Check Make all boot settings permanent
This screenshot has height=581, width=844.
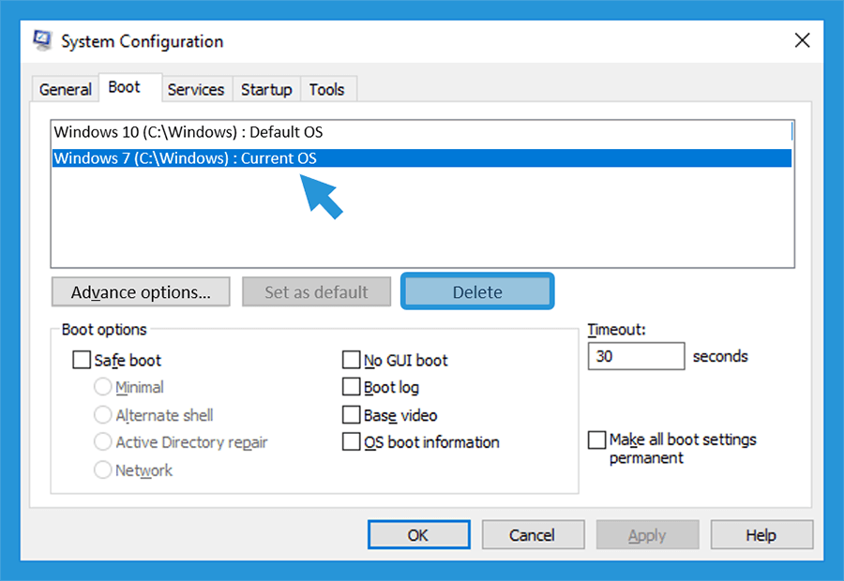[x=597, y=439]
